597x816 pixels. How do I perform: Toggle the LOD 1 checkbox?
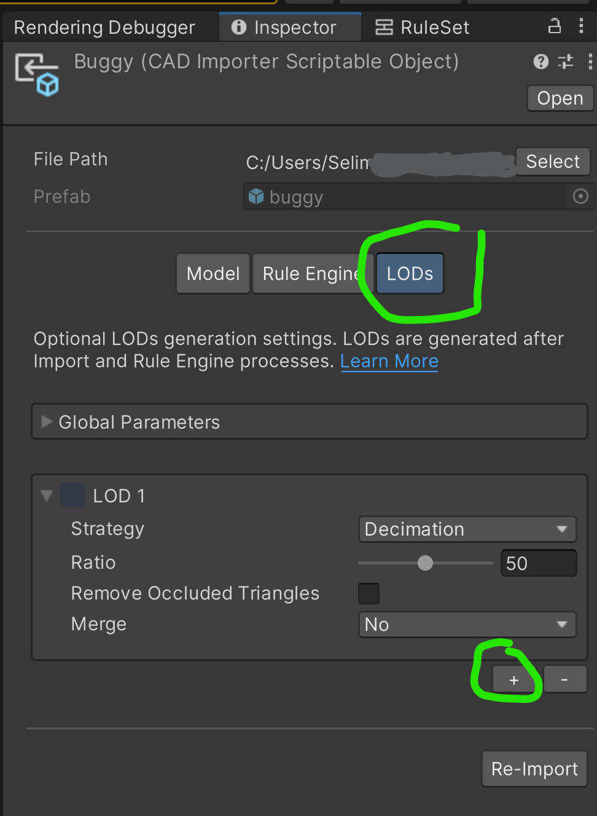(72, 496)
